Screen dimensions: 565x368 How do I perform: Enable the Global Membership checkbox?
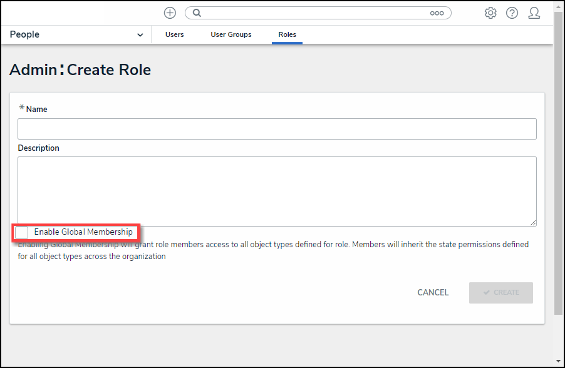coord(22,233)
